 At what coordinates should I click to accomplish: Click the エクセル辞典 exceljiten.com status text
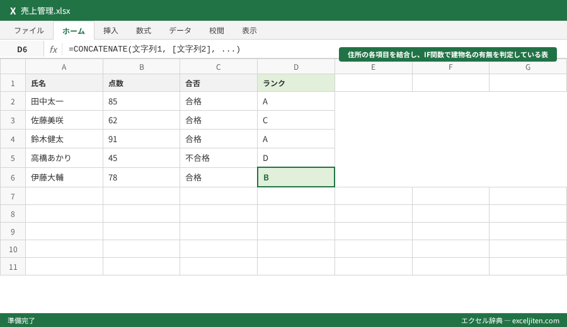pyautogui.click(x=510, y=321)
